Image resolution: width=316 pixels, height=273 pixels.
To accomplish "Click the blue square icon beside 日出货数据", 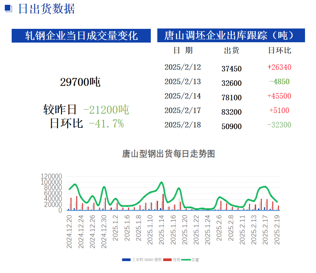I will 9,9.
